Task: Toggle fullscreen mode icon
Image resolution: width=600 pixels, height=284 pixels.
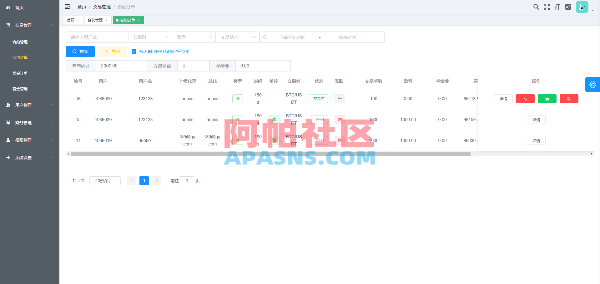Action: coord(547,7)
